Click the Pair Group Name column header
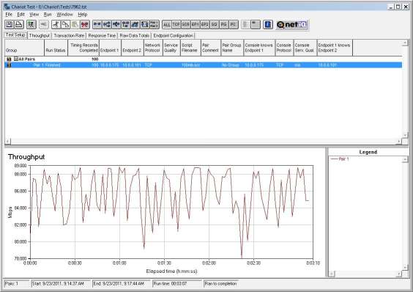This screenshot has height=292, width=413. tap(232, 48)
